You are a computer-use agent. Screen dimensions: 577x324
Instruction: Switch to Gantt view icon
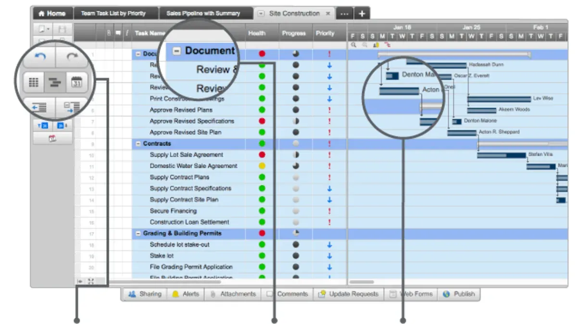54,83
